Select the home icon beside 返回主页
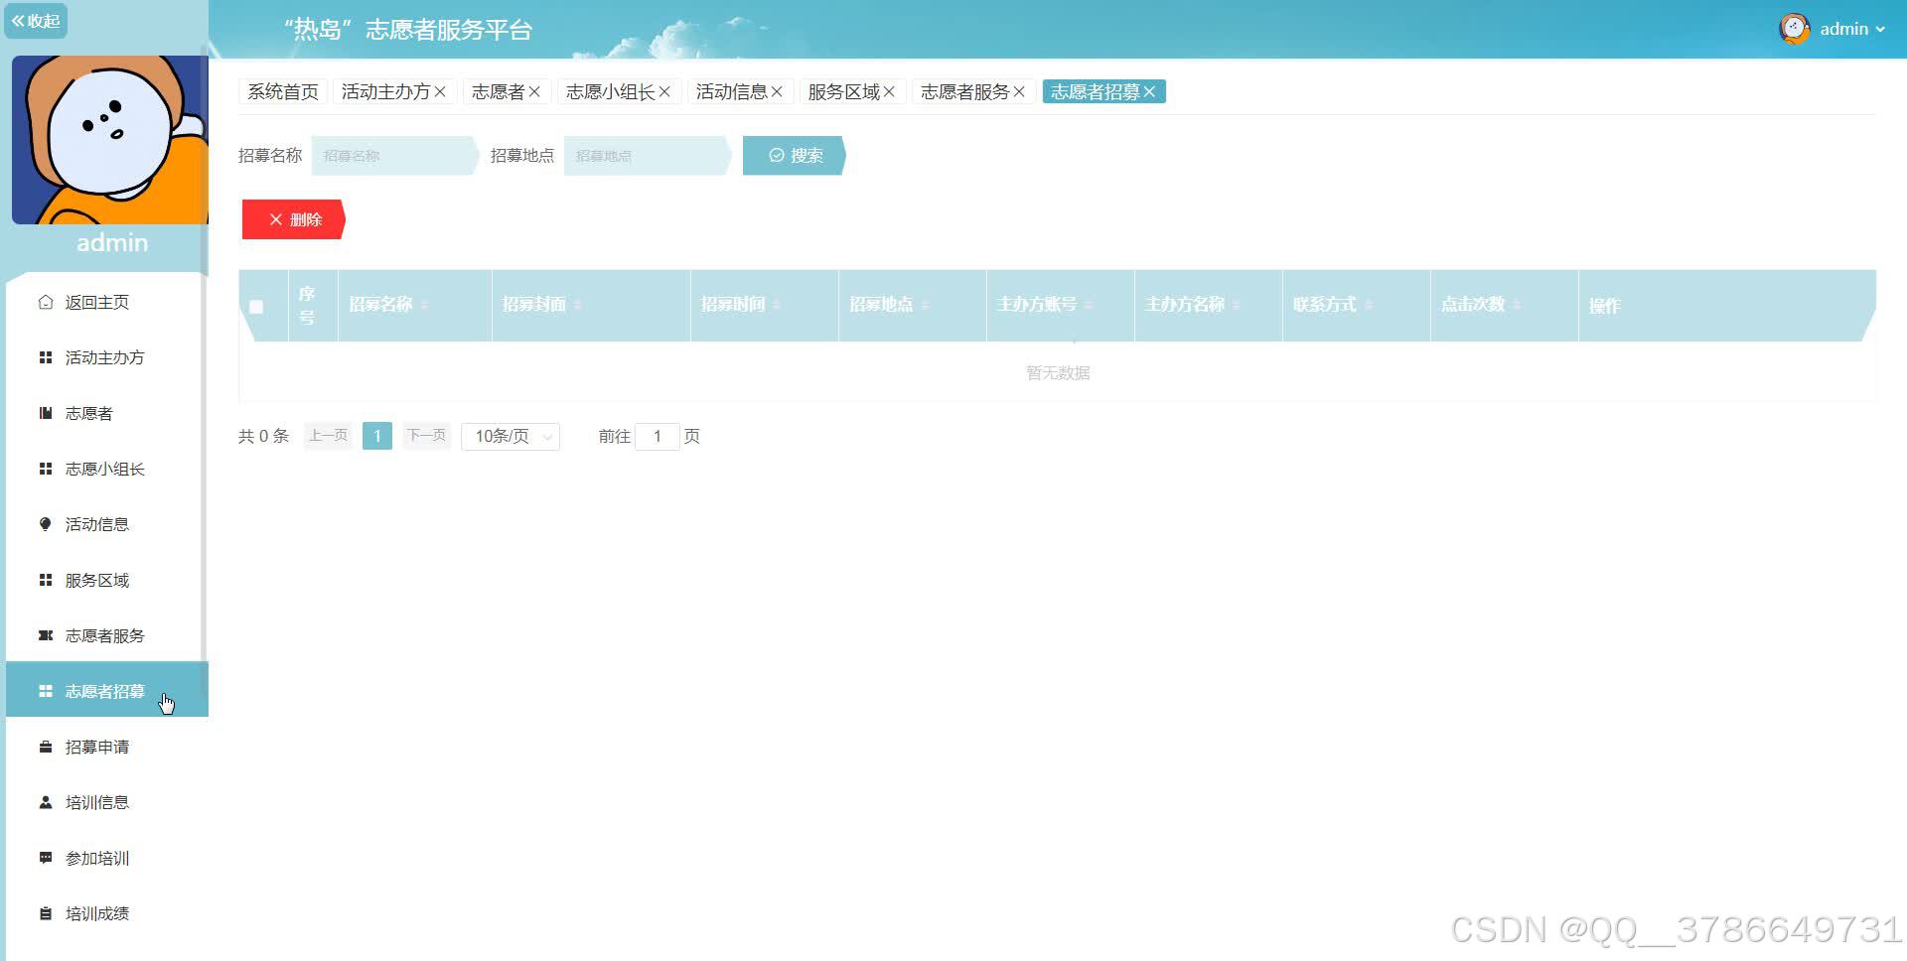This screenshot has height=961, width=1907. (x=45, y=302)
